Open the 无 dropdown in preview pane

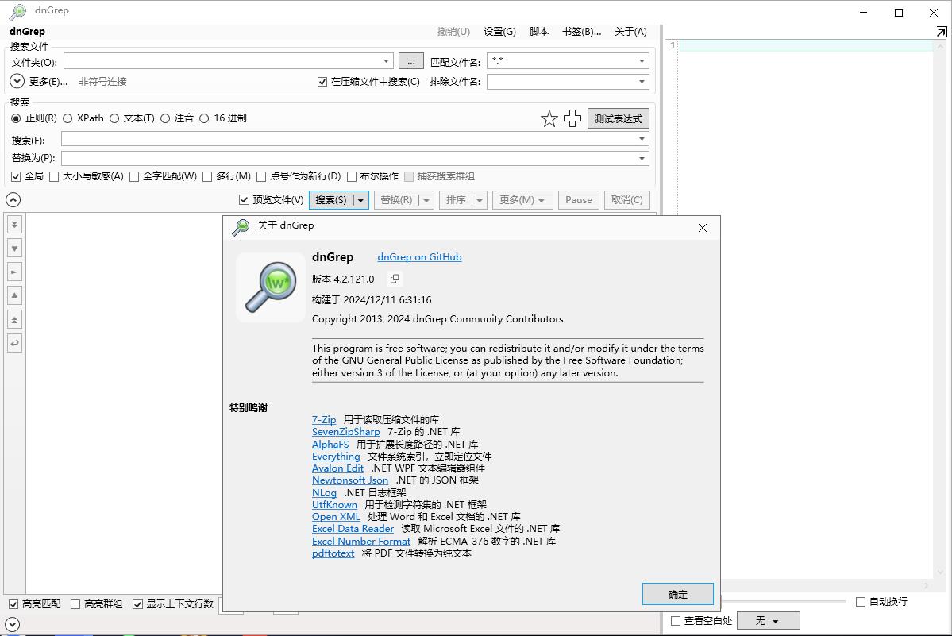[769, 621]
